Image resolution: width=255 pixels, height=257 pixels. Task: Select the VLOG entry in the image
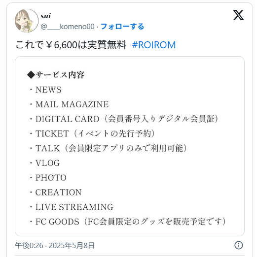44,163
